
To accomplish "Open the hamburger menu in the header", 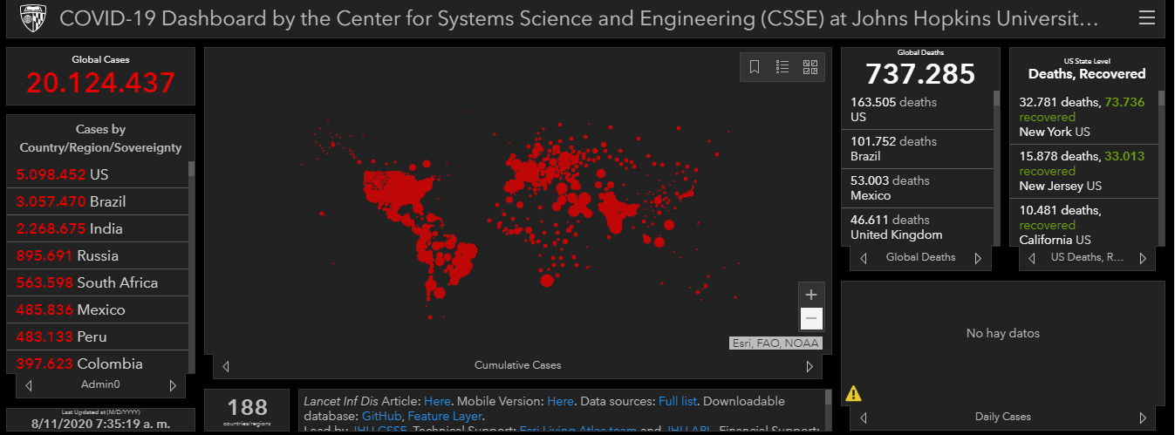I will coord(1147,17).
